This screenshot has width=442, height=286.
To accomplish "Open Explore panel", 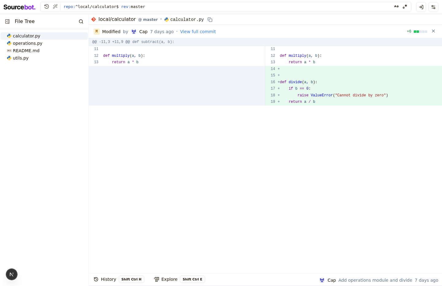I will (x=166, y=279).
